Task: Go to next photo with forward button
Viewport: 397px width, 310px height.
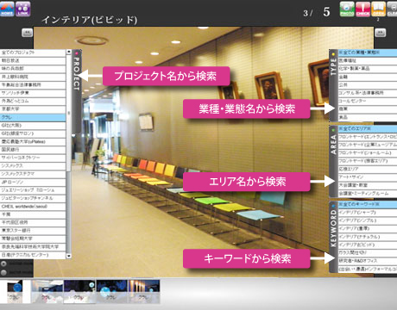Action: (381, 33)
